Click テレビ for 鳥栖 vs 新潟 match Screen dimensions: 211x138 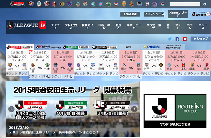114,73
